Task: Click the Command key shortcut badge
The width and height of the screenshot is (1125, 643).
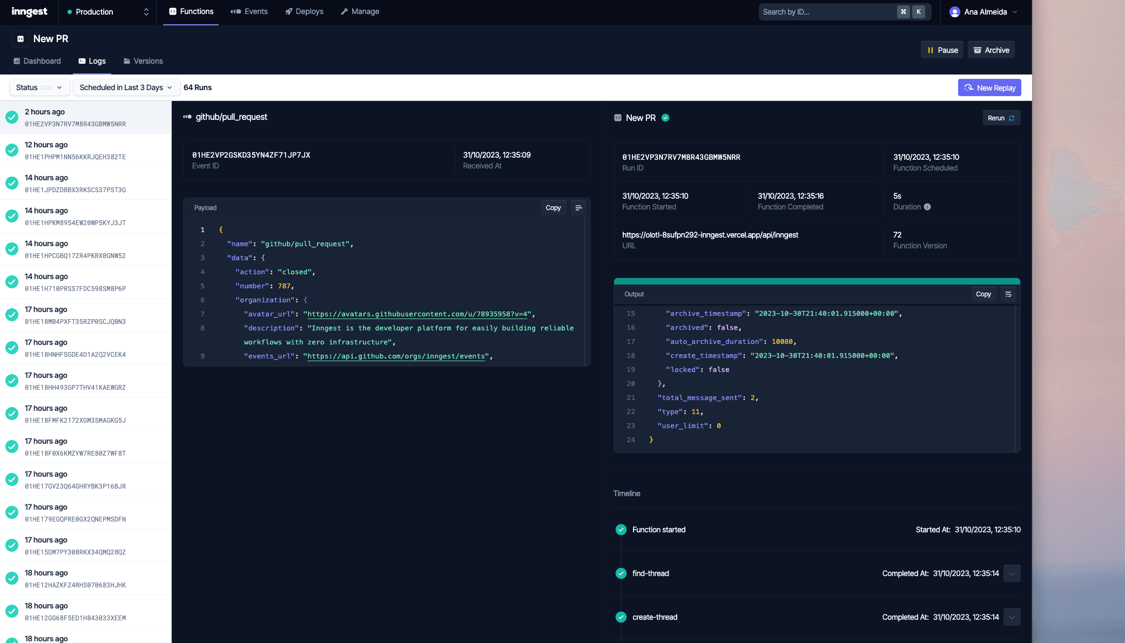Action: (x=904, y=12)
